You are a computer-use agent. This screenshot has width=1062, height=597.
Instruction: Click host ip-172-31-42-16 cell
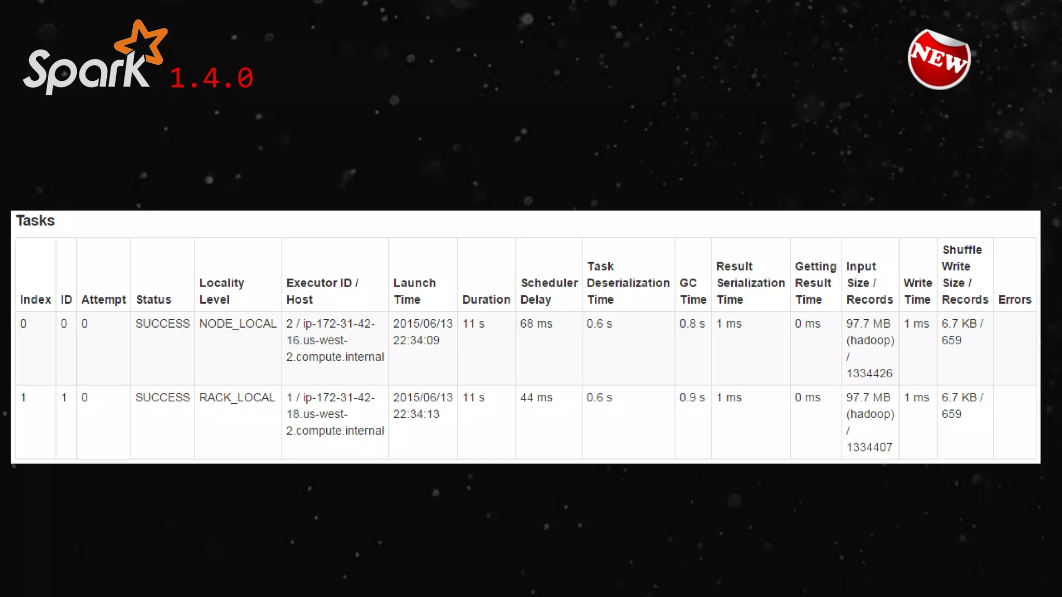335,340
